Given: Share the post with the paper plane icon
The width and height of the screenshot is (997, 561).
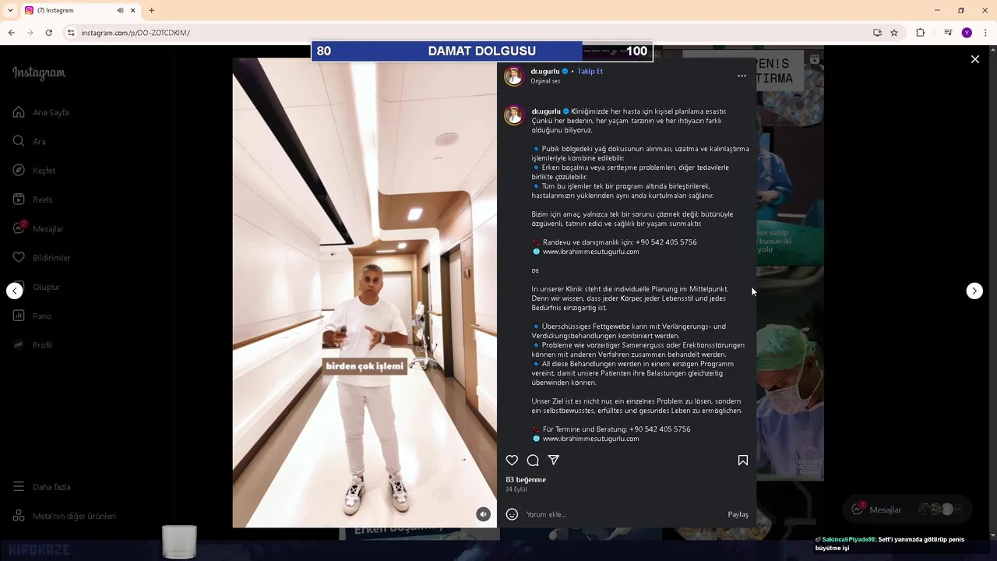Looking at the screenshot, I should click(554, 460).
